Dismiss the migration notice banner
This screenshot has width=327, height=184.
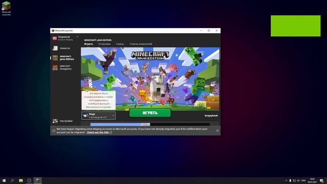click(217, 131)
